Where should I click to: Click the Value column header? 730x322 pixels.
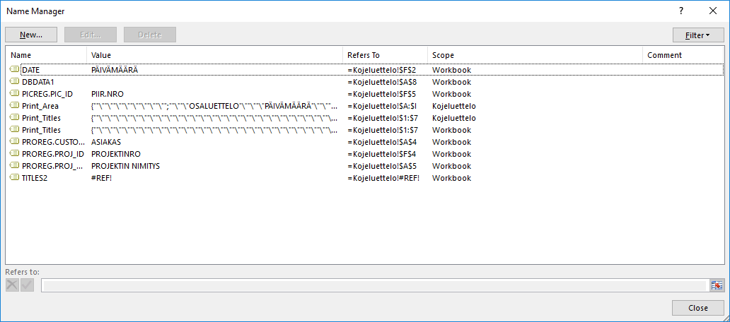(214, 55)
